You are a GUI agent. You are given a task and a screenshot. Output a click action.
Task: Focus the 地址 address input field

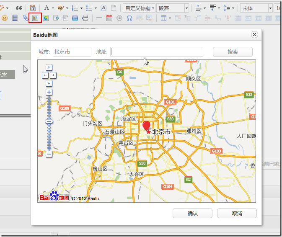pyautogui.click(x=157, y=52)
